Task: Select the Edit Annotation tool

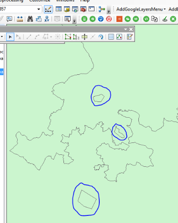Action: click(x=19, y=37)
